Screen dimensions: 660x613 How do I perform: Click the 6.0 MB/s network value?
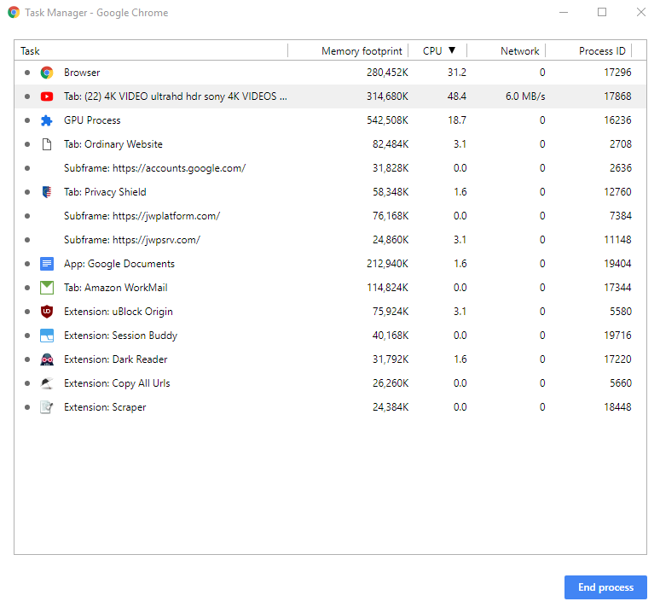[525, 96]
